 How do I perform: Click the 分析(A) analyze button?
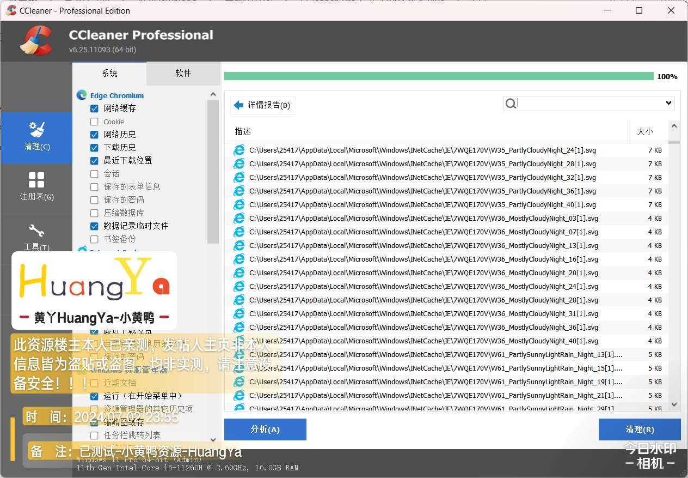pos(265,429)
